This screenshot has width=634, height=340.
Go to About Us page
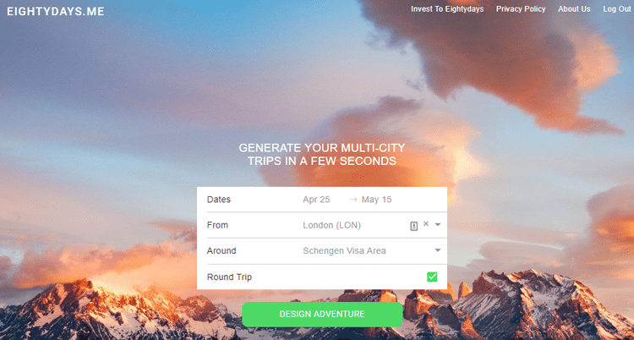pos(574,9)
